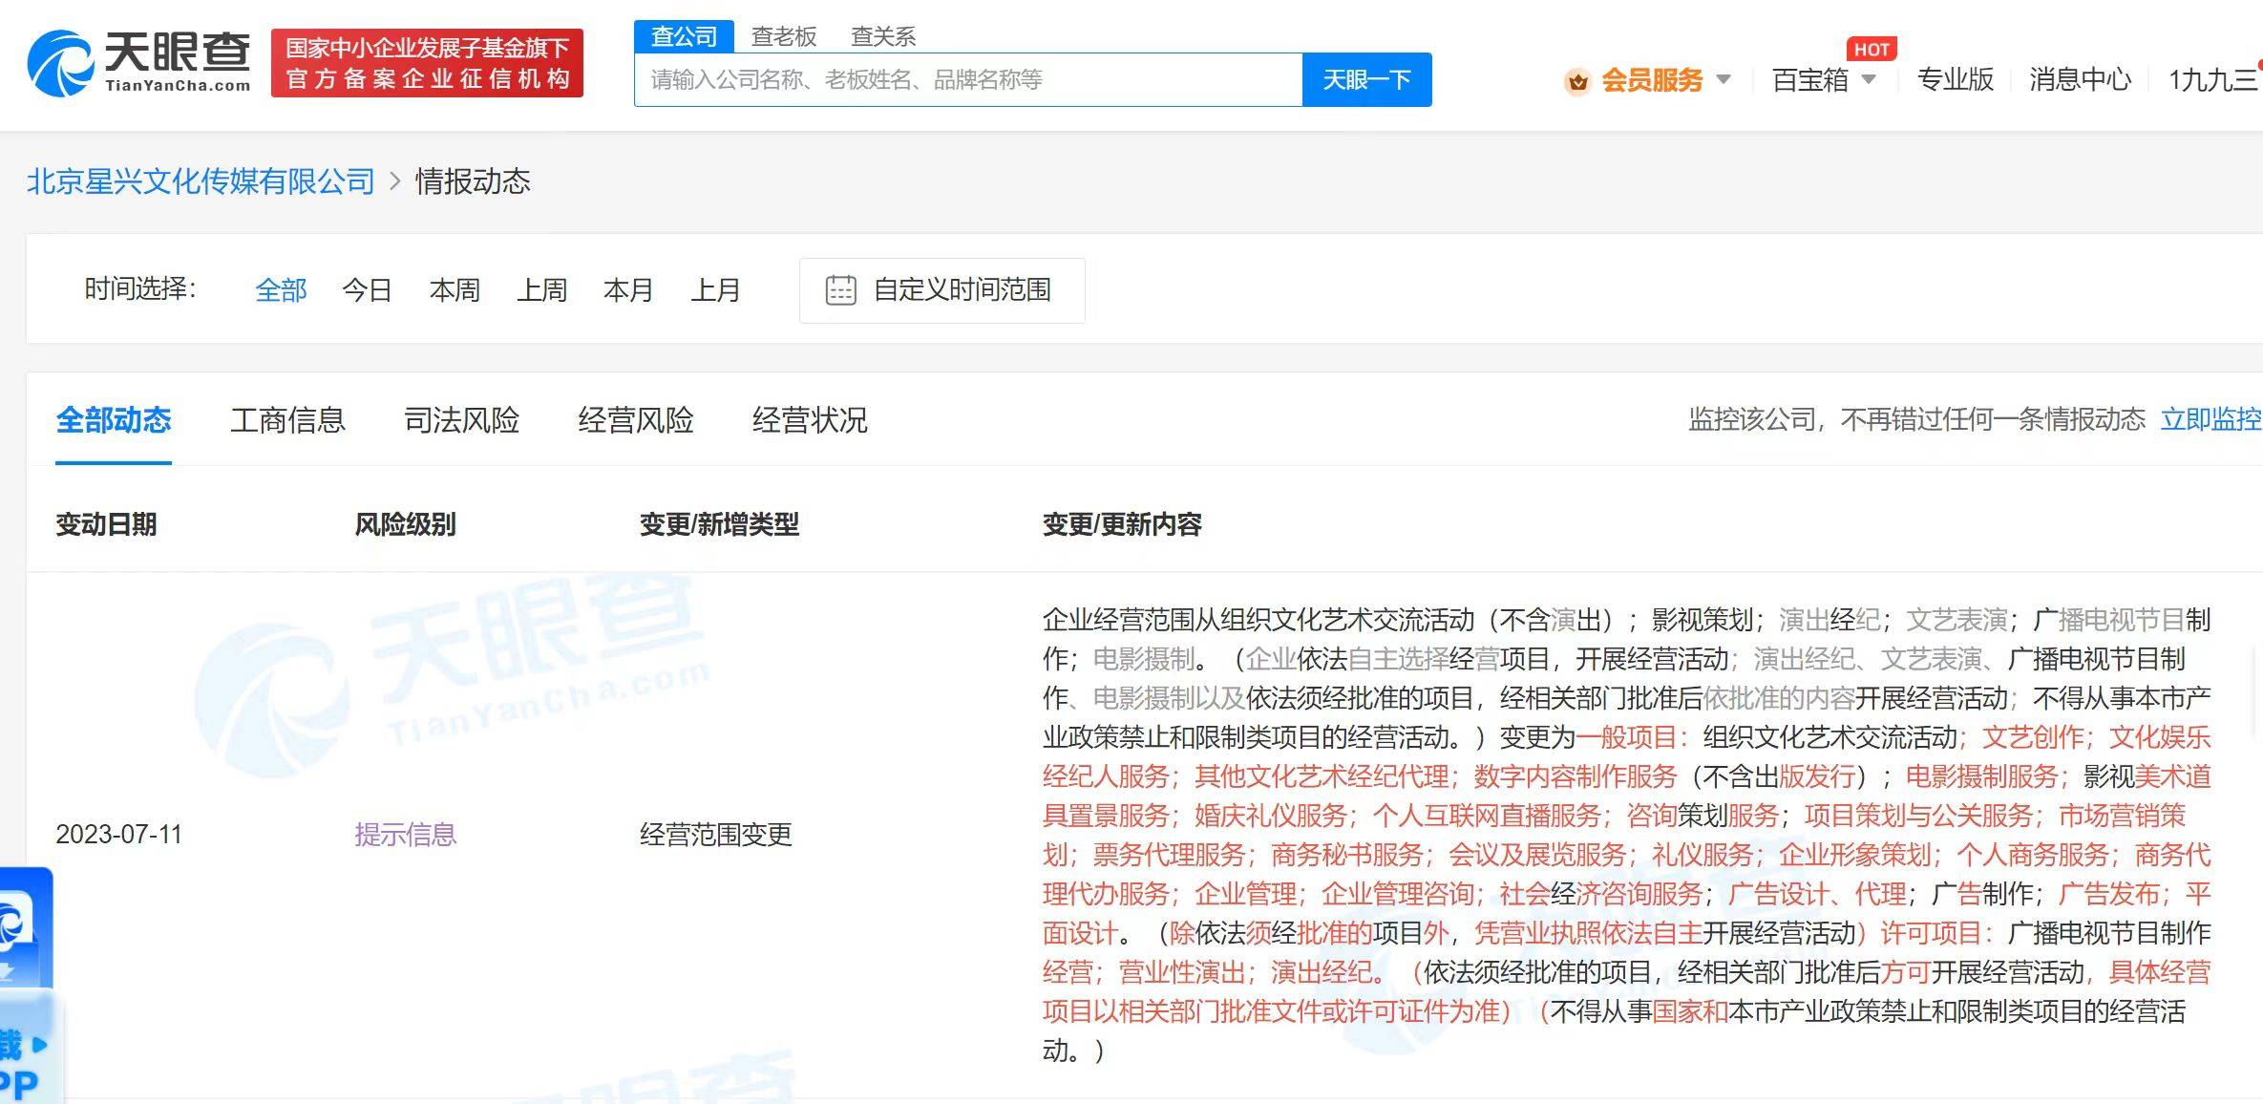Select the 今日 time filter
The image size is (2263, 1104).
[x=368, y=290]
